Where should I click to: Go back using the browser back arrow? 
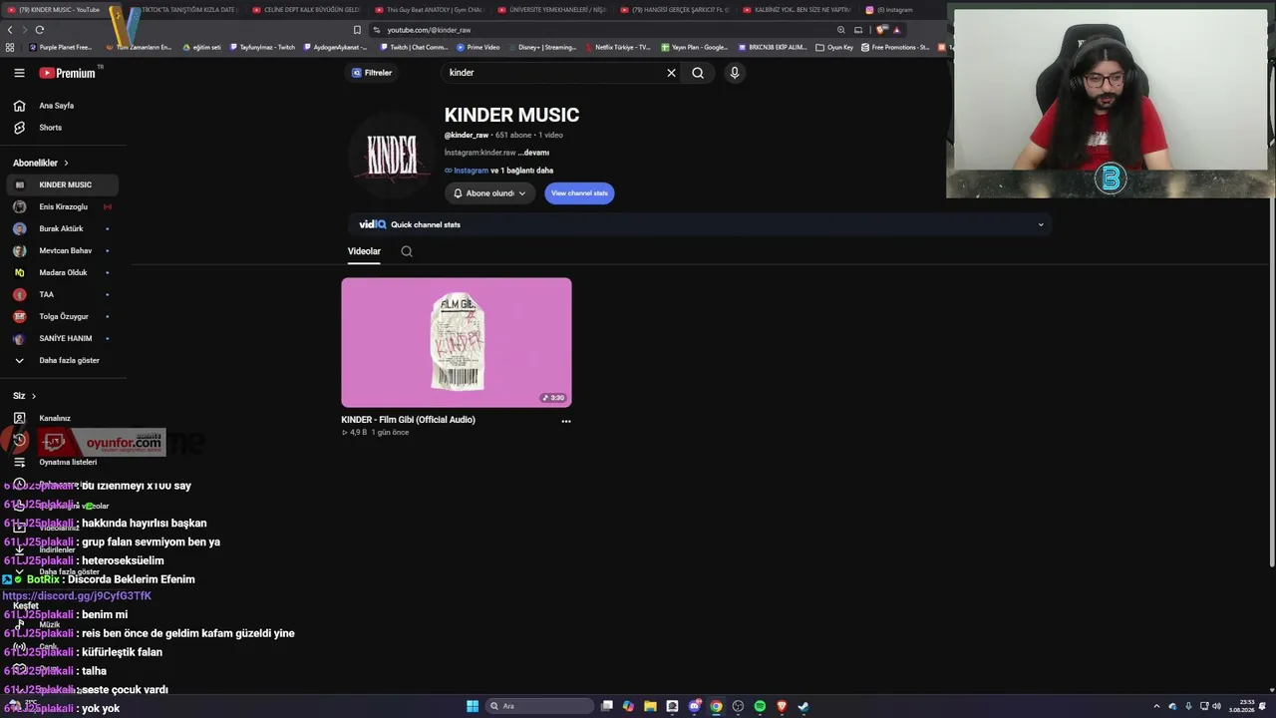(x=10, y=30)
